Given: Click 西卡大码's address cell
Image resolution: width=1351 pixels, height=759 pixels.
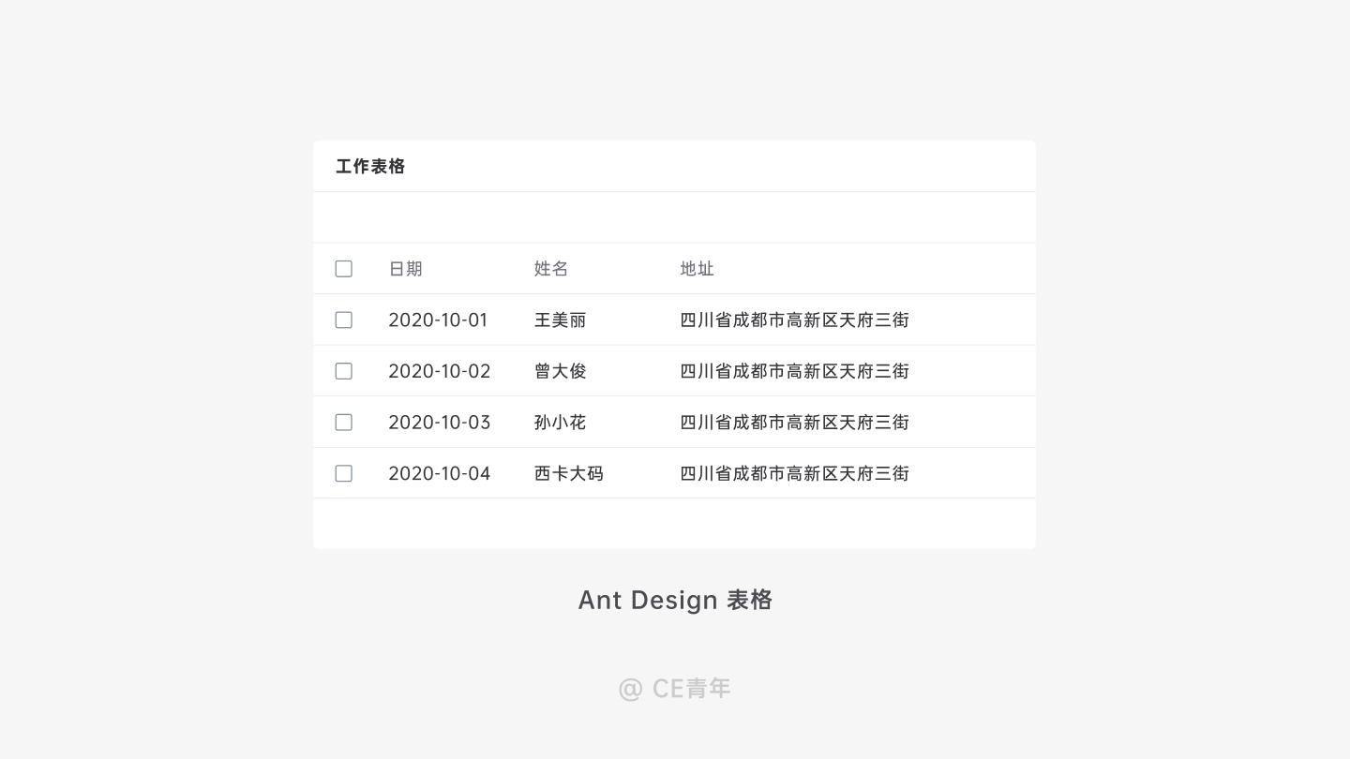Looking at the screenshot, I should pyautogui.click(x=794, y=473).
